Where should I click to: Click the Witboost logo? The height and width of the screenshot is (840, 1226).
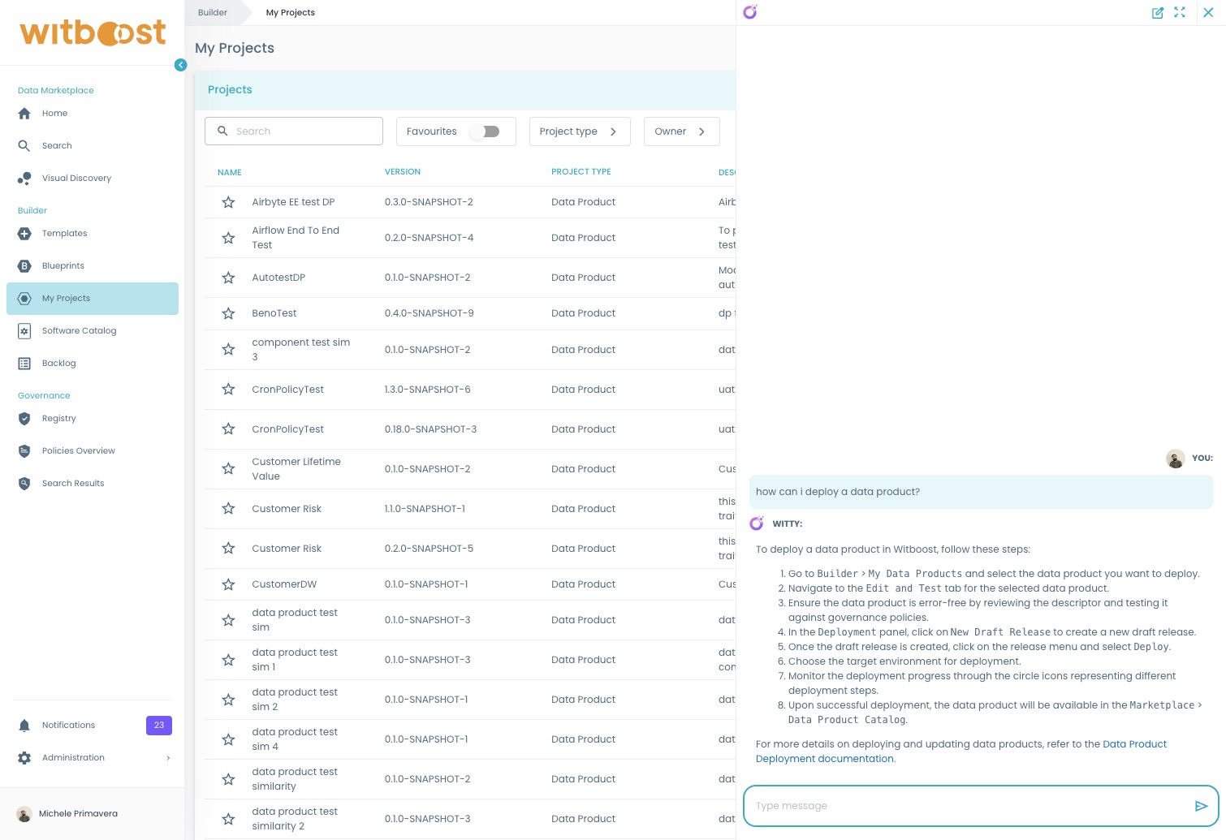(x=93, y=32)
